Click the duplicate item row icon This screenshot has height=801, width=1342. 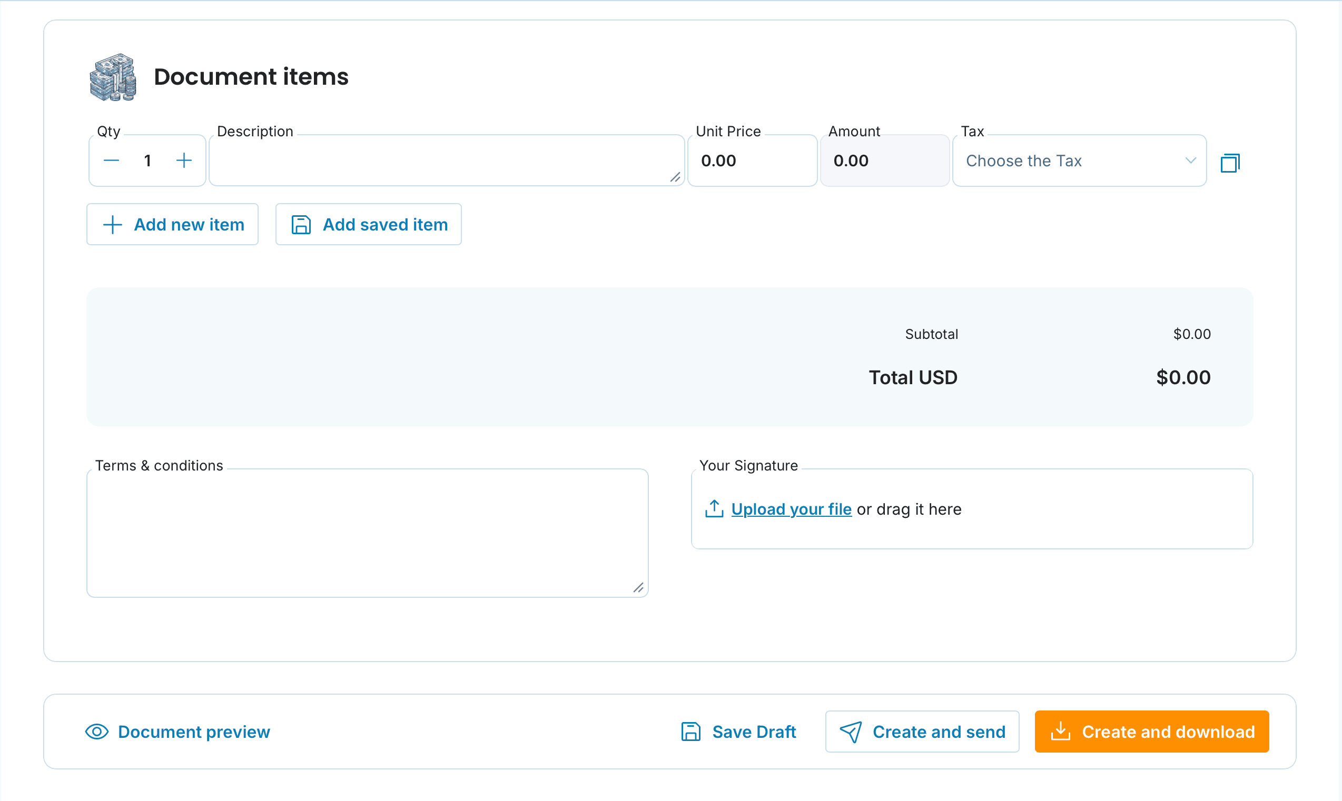tap(1230, 163)
